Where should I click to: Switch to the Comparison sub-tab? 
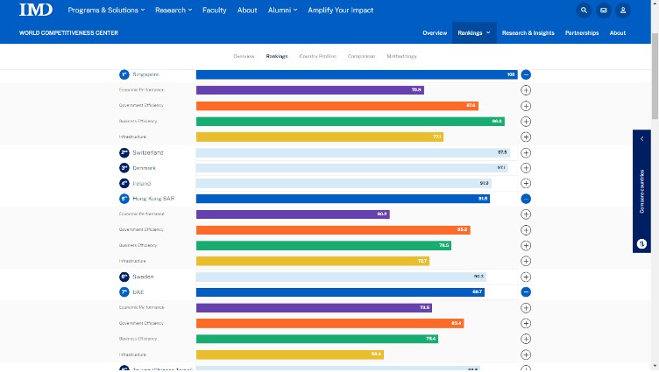[361, 56]
